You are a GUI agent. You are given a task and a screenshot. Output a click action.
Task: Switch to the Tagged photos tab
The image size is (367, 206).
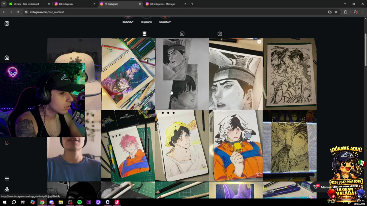pyautogui.click(x=220, y=34)
